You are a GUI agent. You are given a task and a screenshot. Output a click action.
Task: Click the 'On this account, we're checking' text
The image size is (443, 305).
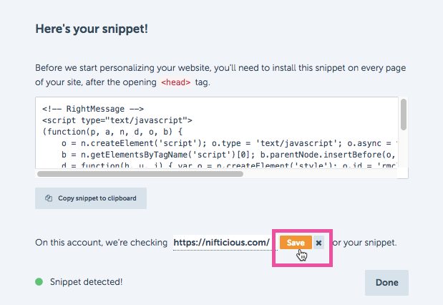tap(102, 243)
